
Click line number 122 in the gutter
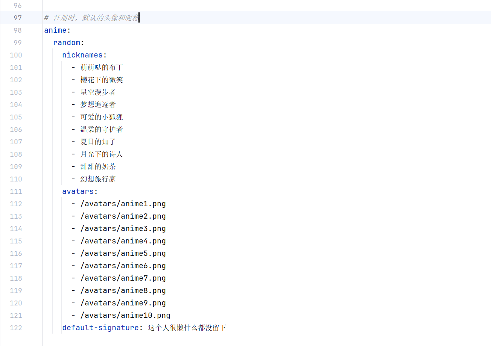click(x=16, y=328)
